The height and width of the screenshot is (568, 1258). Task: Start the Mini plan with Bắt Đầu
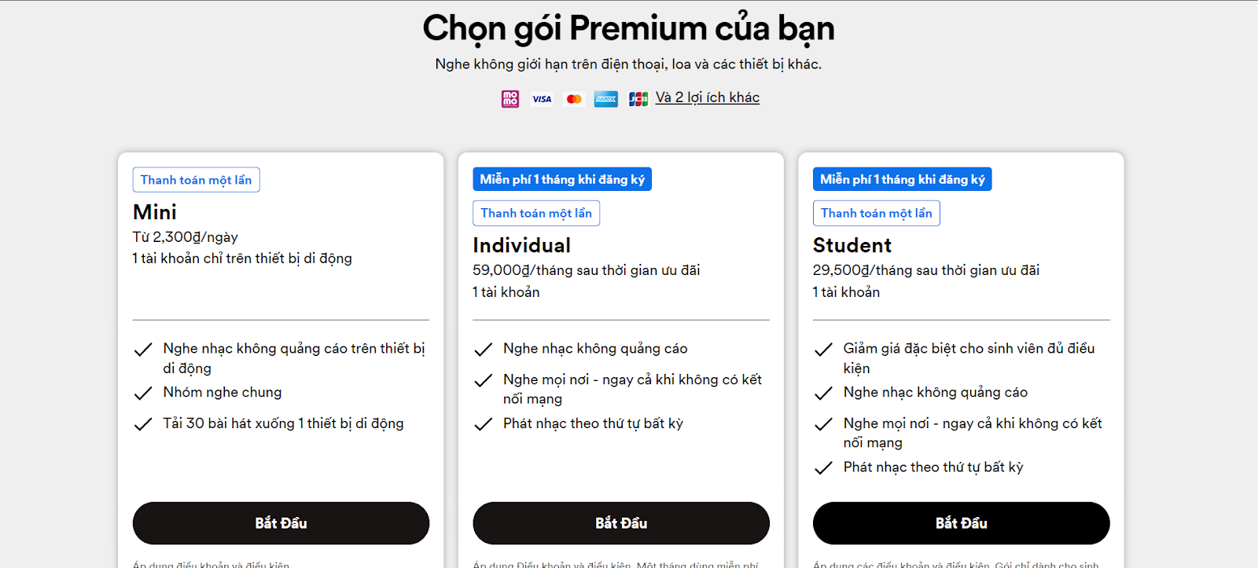tap(281, 523)
